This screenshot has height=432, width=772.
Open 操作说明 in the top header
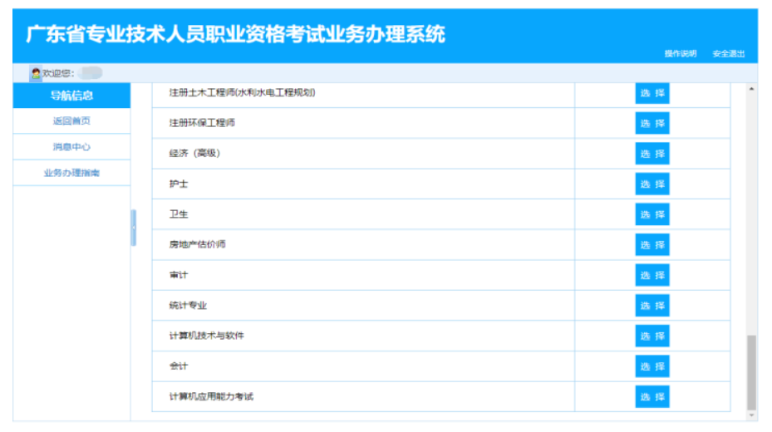click(x=680, y=54)
